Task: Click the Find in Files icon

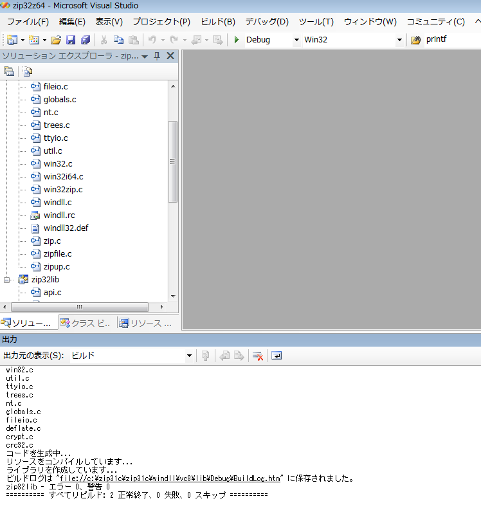Action: tap(415, 40)
